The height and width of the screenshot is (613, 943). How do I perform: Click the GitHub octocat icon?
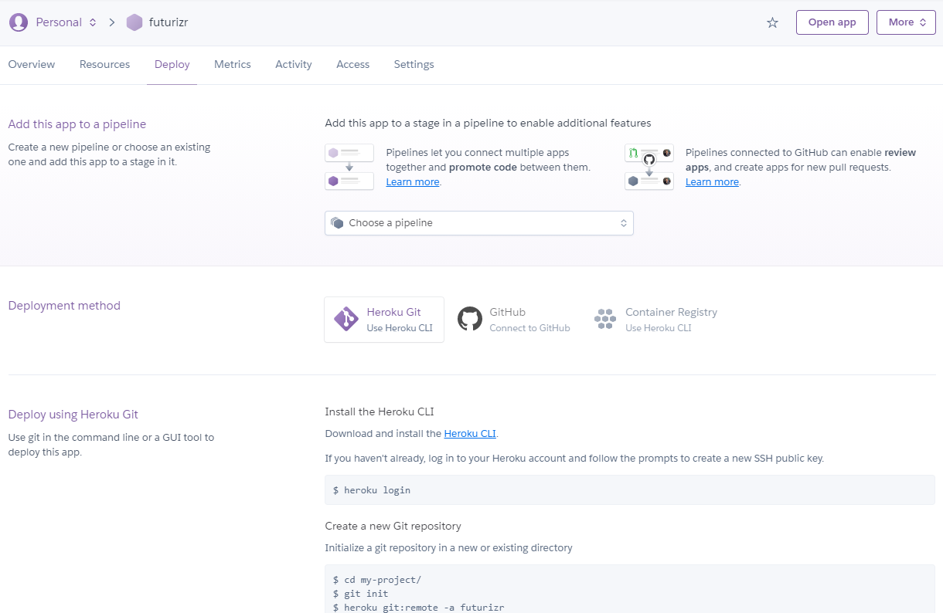[x=470, y=319]
